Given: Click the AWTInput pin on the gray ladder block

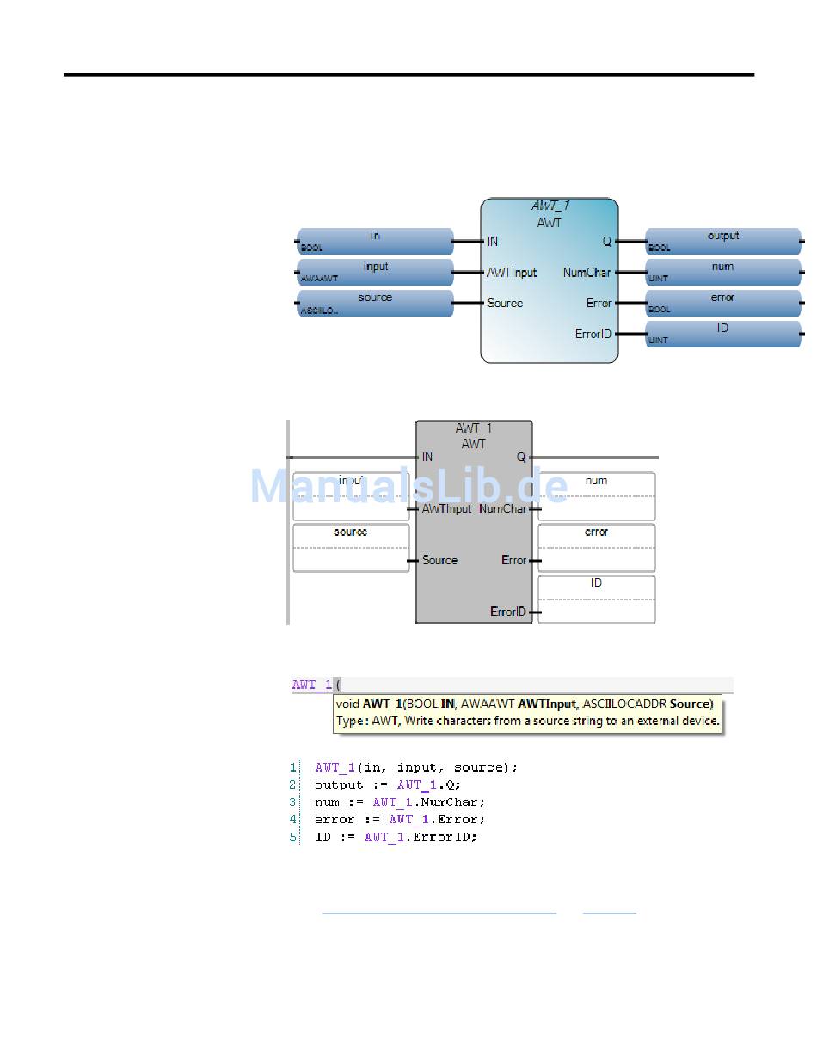Looking at the screenshot, I should (x=446, y=509).
